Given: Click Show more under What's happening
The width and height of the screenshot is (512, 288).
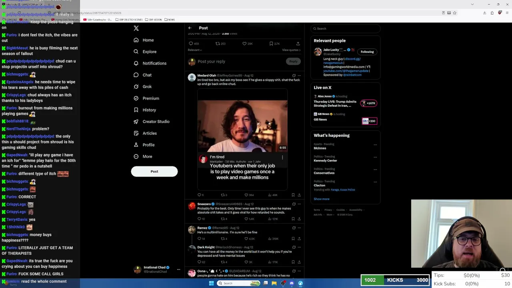Looking at the screenshot, I should click(x=322, y=199).
